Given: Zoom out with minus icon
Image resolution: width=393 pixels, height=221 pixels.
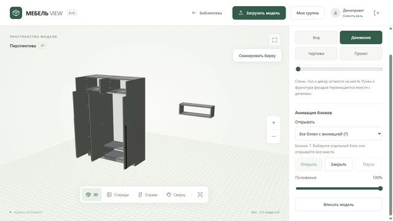Looking at the screenshot, I should click(x=273, y=136).
